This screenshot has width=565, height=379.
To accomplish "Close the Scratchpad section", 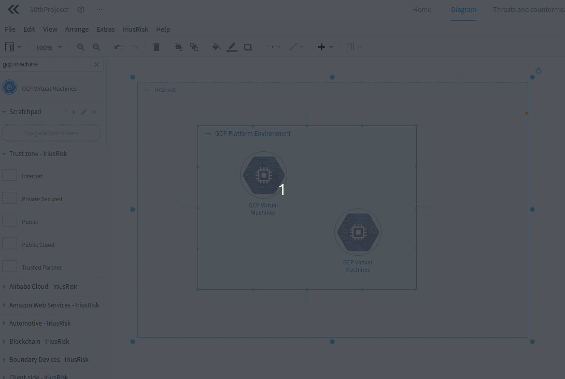I will point(94,112).
